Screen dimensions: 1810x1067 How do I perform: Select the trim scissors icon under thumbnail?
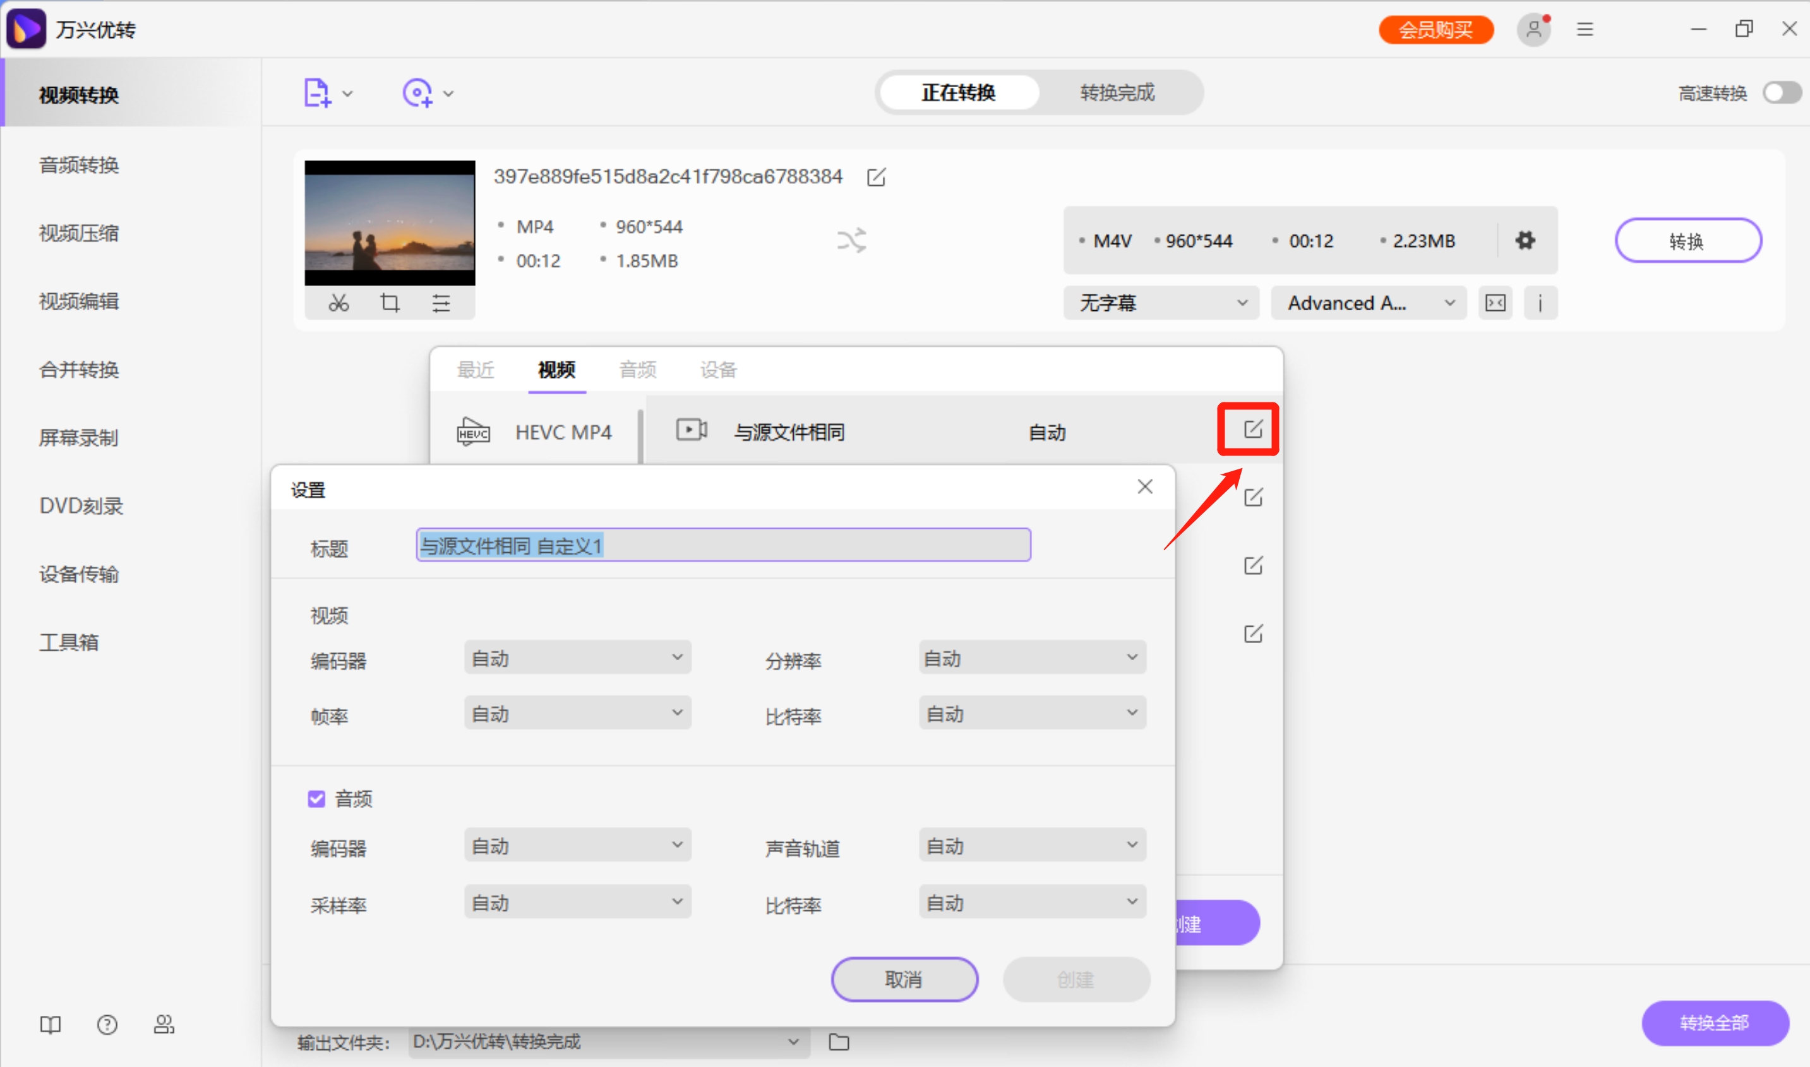tap(338, 303)
